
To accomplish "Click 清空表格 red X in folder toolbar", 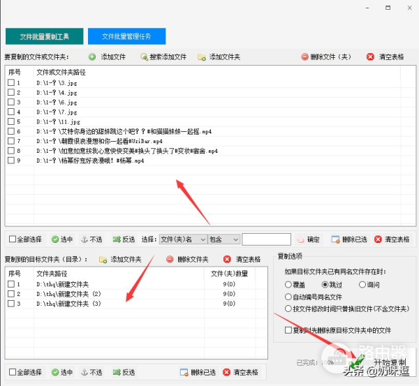I will click(x=226, y=372).
